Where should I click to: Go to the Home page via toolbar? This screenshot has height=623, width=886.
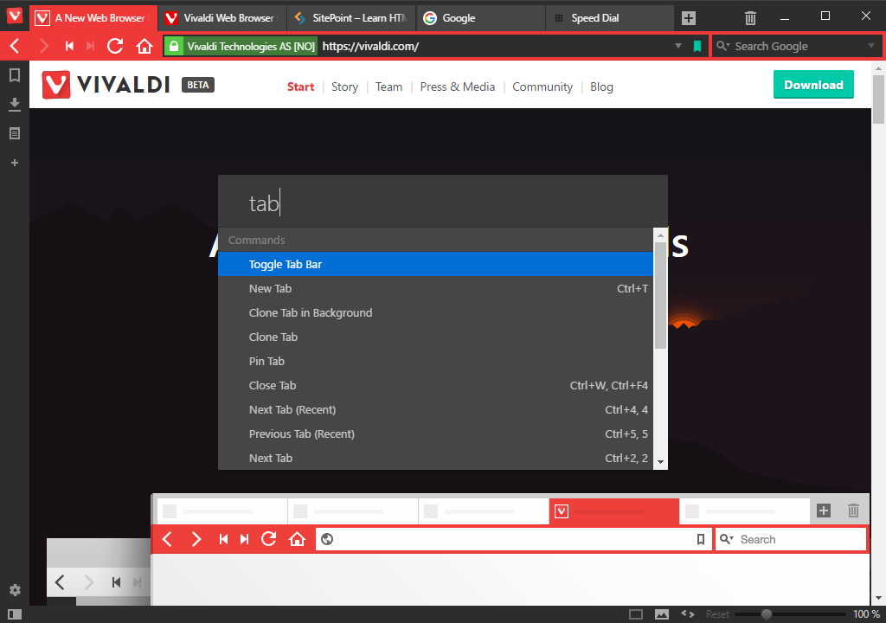(144, 46)
